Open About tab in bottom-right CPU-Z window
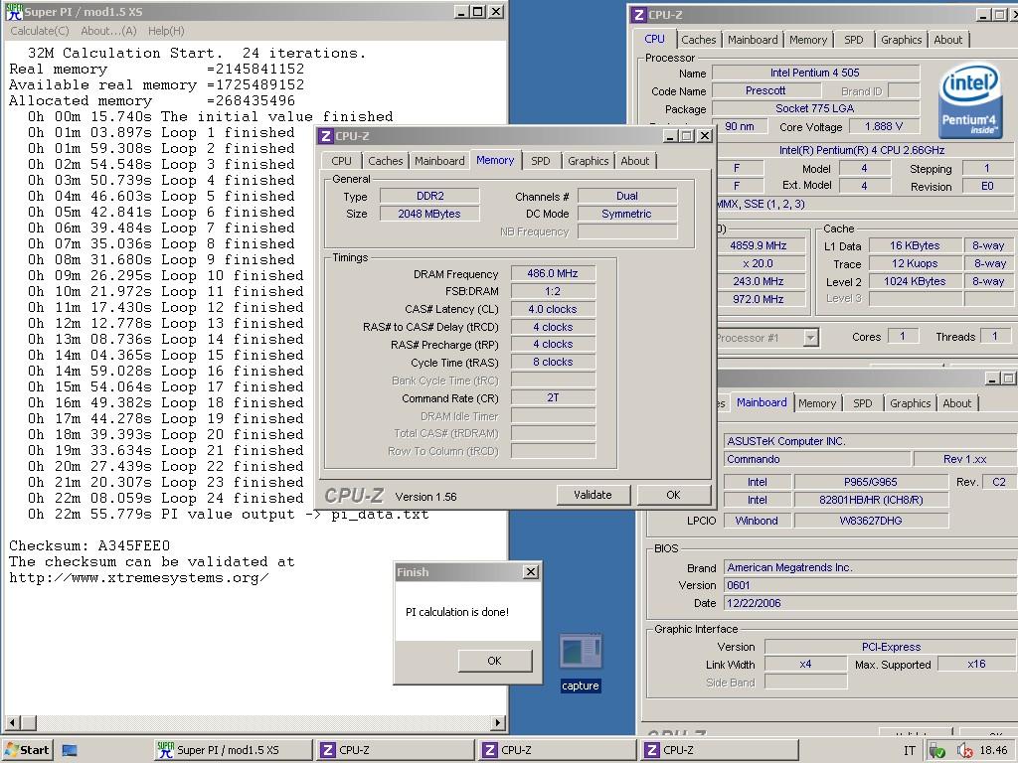Screen dimensions: 1018x763 pyautogui.click(x=957, y=403)
